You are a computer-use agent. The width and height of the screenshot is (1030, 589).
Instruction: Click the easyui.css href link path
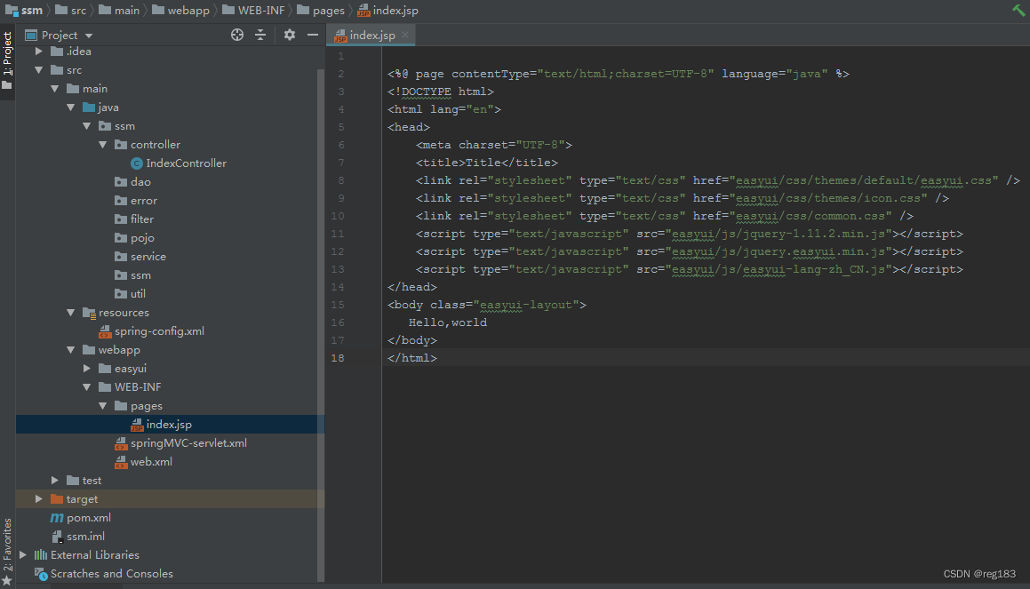click(864, 180)
